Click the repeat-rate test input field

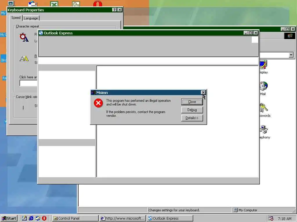(x=28, y=83)
